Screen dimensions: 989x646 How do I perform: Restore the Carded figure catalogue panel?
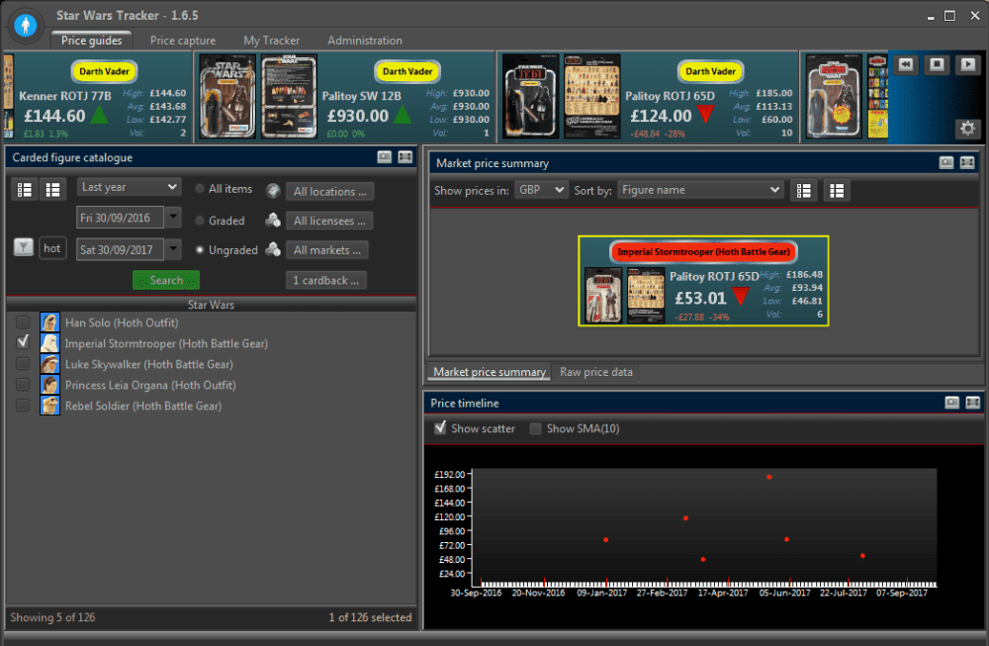(384, 157)
